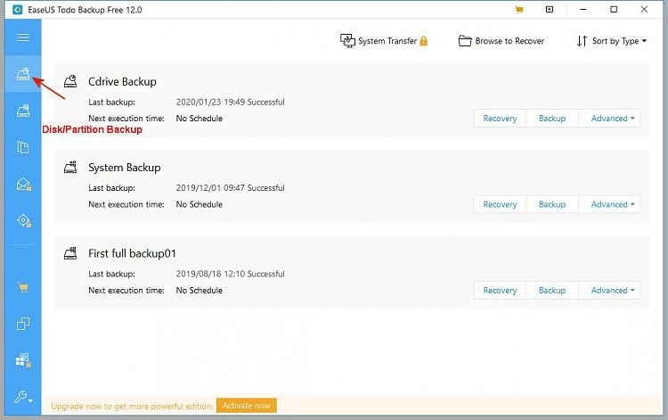Click 'Upgrade now to get more powerful edition' text
668x420 pixels.
click(x=132, y=407)
